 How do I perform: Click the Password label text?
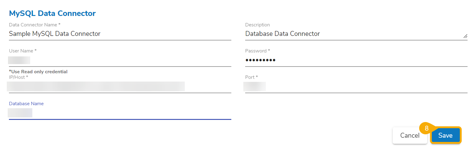click(x=257, y=51)
